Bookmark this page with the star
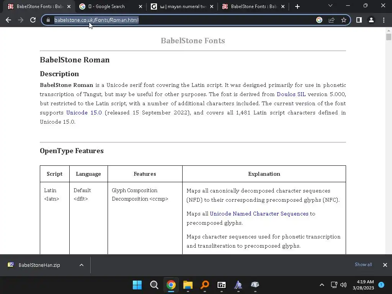This screenshot has height=294, width=392. 344,20
